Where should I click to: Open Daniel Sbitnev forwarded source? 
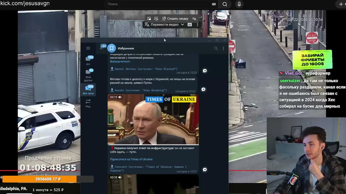point(144,69)
